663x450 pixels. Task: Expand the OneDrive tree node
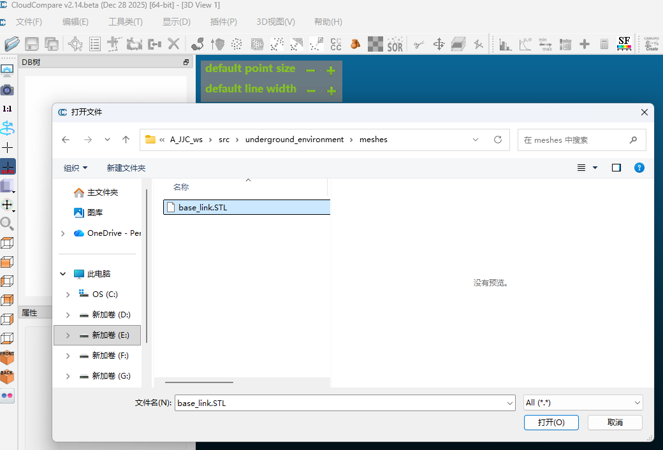pos(63,233)
